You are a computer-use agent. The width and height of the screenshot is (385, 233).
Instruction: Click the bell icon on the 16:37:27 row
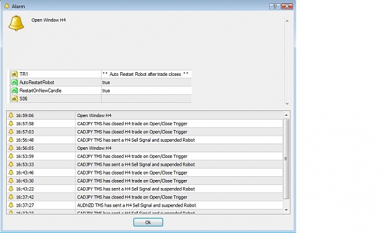point(11,205)
